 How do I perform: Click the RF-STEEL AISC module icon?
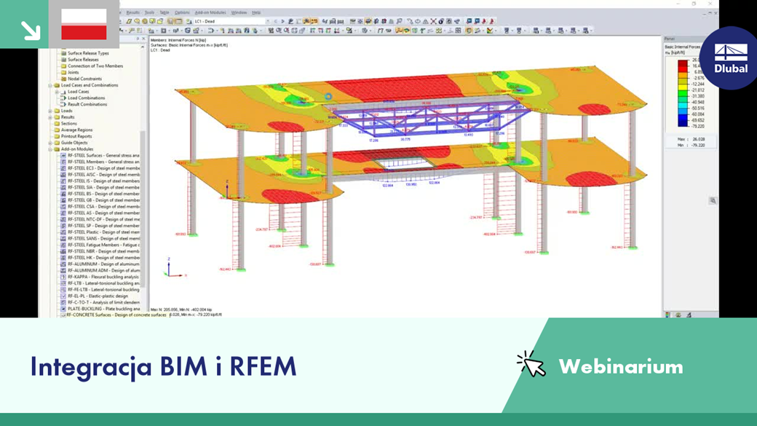click(63, 174)
